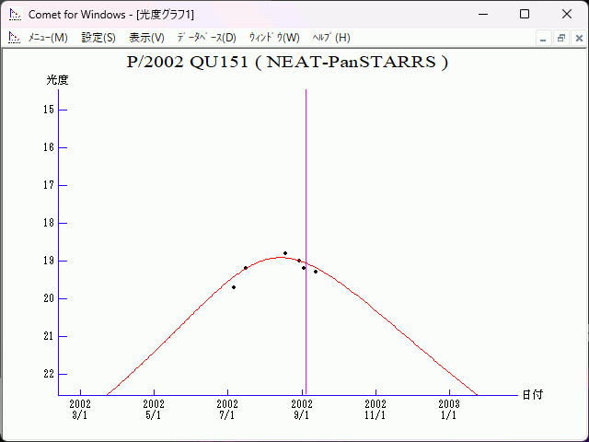Viewport: 589px width, 442px height.
Task: Restore down the inner graph window
Action: point(560,38)
